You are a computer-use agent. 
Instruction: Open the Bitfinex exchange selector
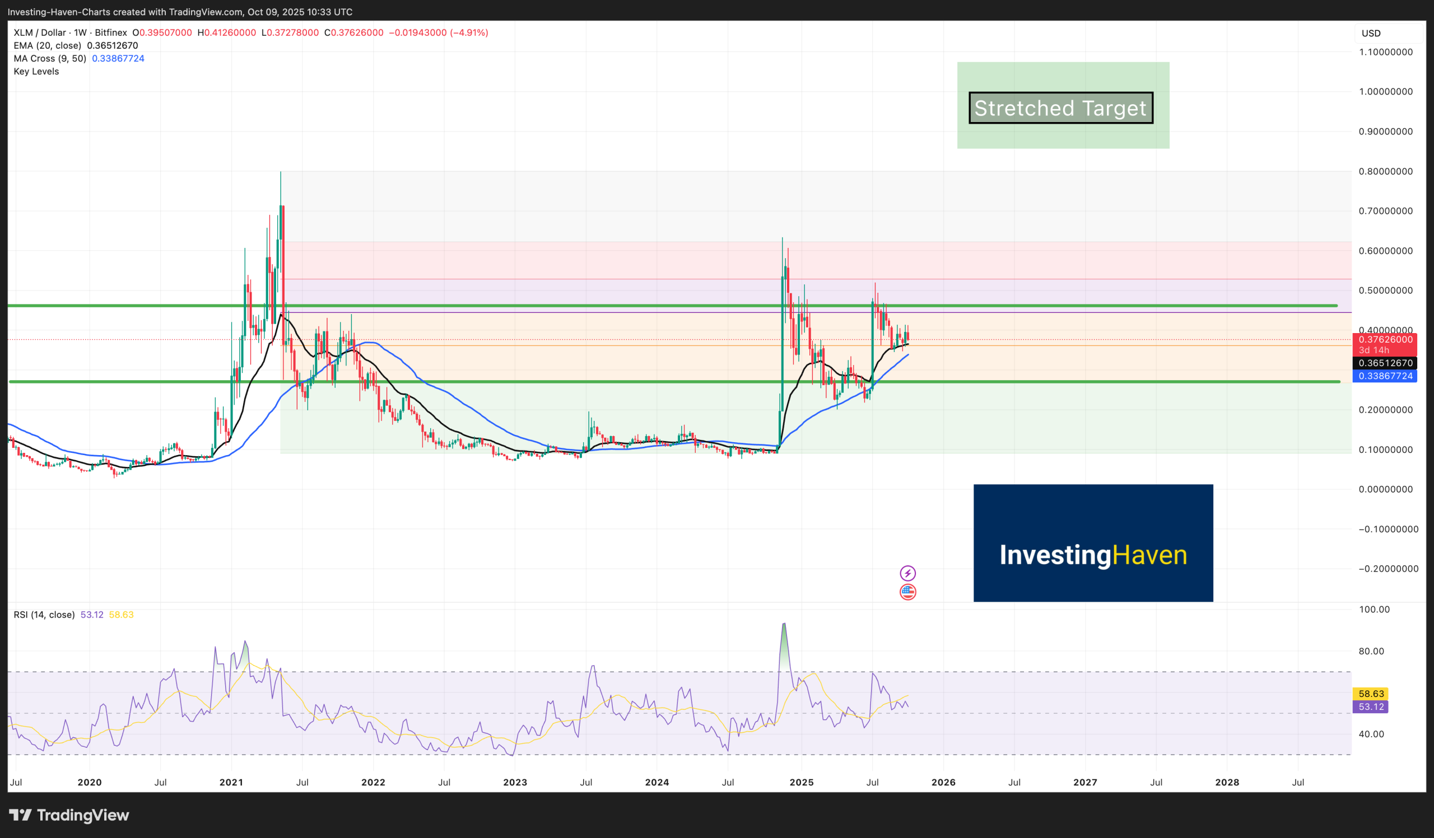110,32
